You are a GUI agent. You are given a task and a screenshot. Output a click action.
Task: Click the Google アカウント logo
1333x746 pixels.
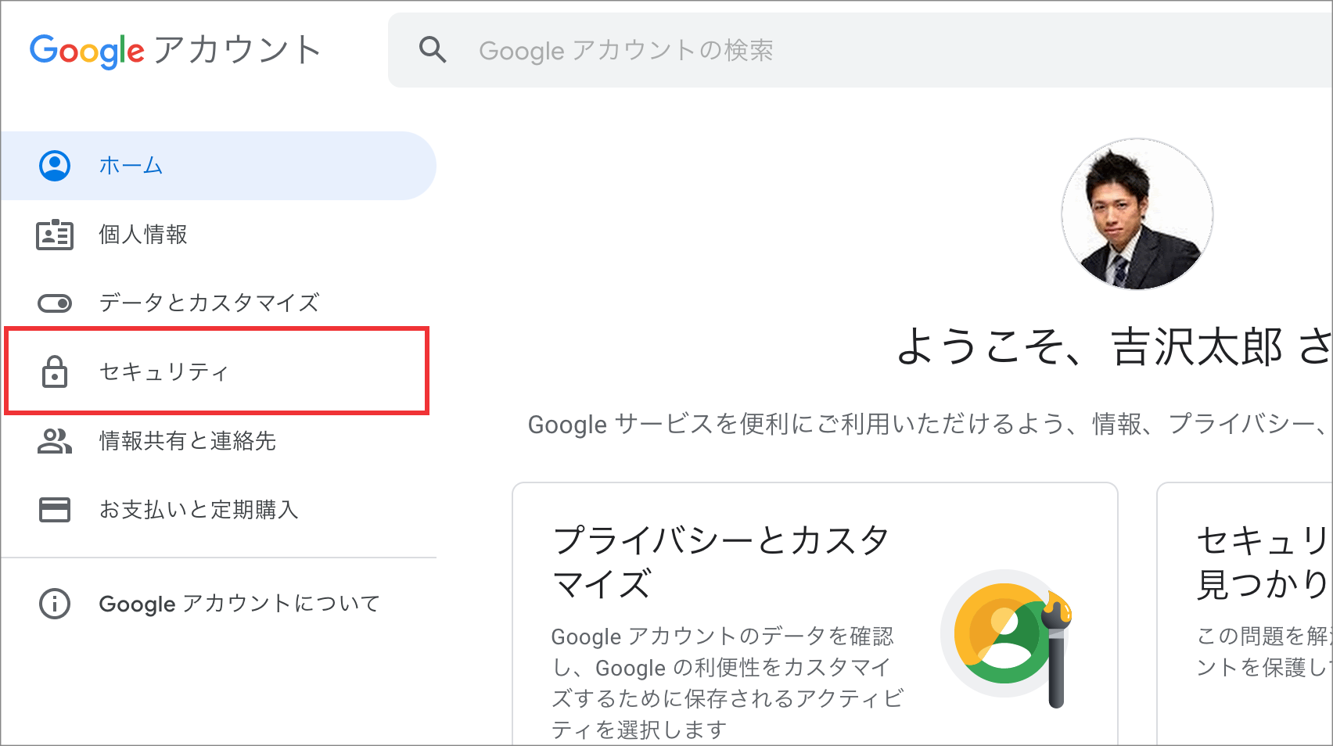tap(175, 51)
